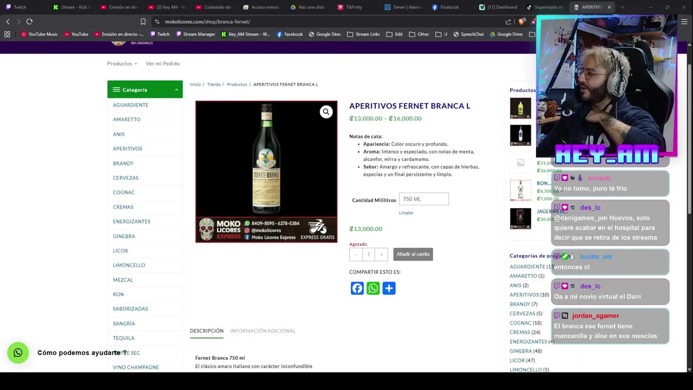Share product on Facebook icon
Screen dimensions: 693x390
click(357, 288)
